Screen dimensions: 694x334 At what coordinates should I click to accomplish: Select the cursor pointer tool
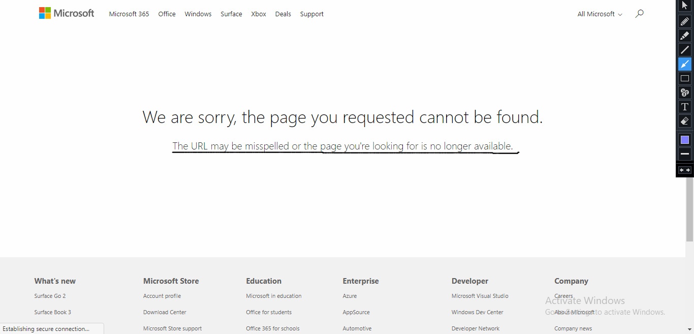pos(684,6)
